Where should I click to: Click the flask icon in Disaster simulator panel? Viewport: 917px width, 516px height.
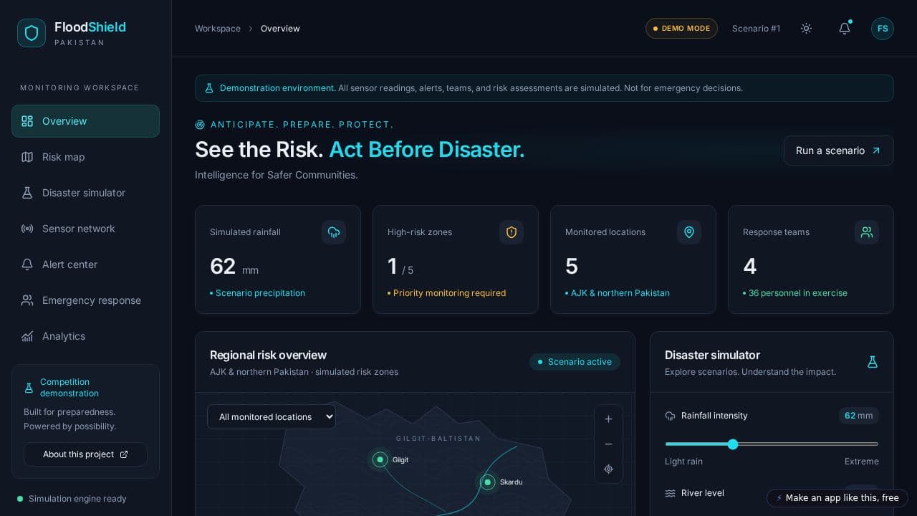pos(873,362)
